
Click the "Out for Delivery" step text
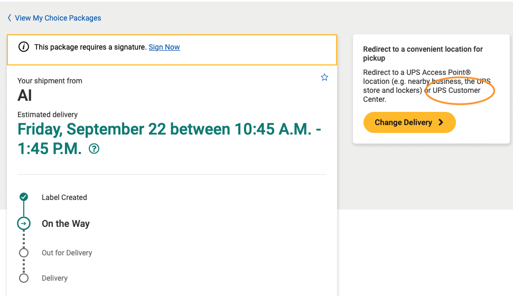[67, 253]
